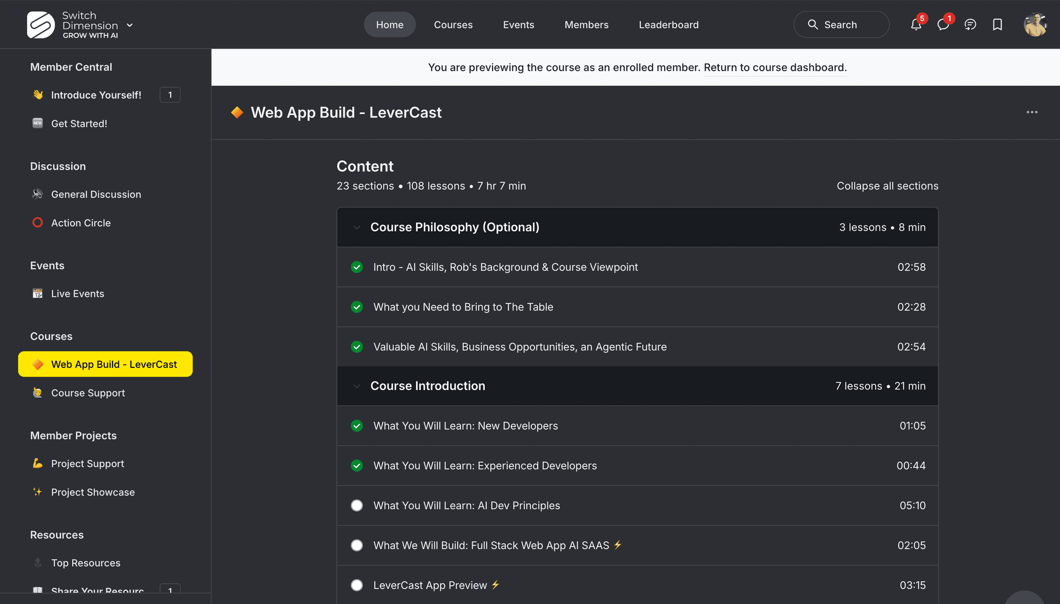This screenshot has width=1060, height=604.
Task: Uncheck completion for 'What you Need to Bring to The Table'
Action: tap(357, 307)
